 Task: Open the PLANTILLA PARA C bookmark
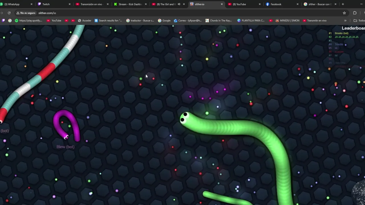pyautogui.click(x=251, y=20)
